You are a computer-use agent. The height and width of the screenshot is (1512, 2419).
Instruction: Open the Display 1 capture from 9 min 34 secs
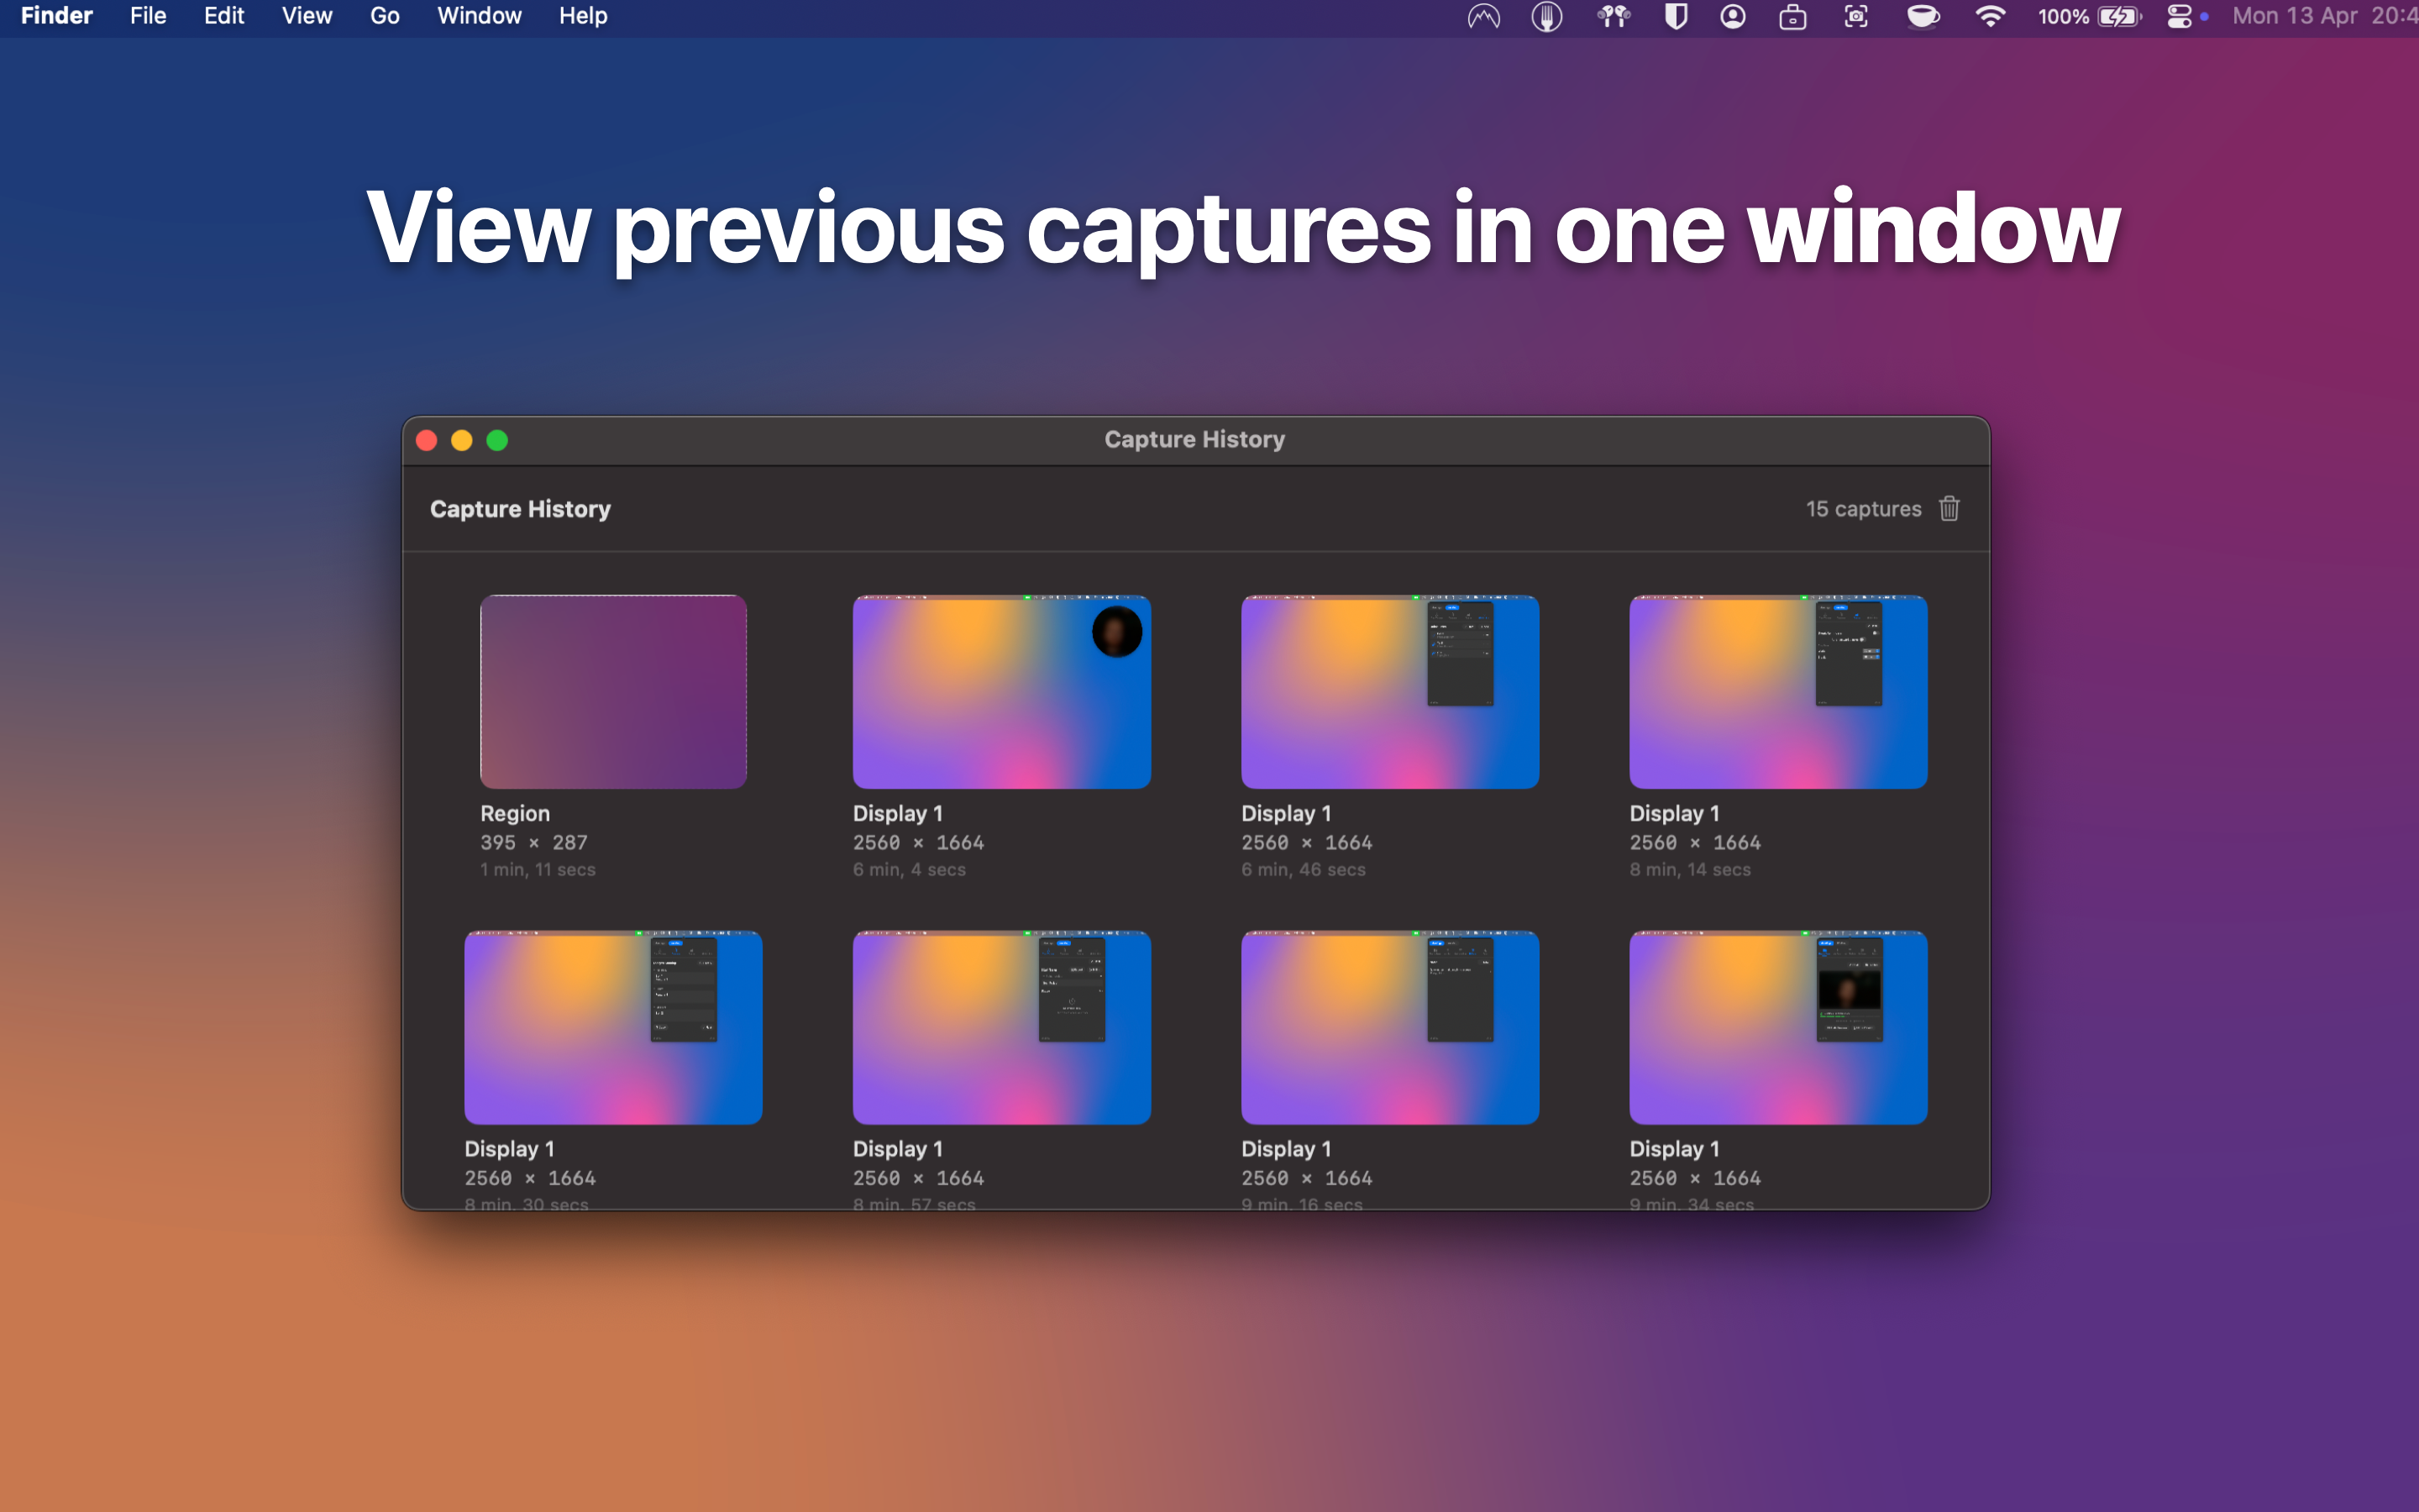point(1776,1027)
